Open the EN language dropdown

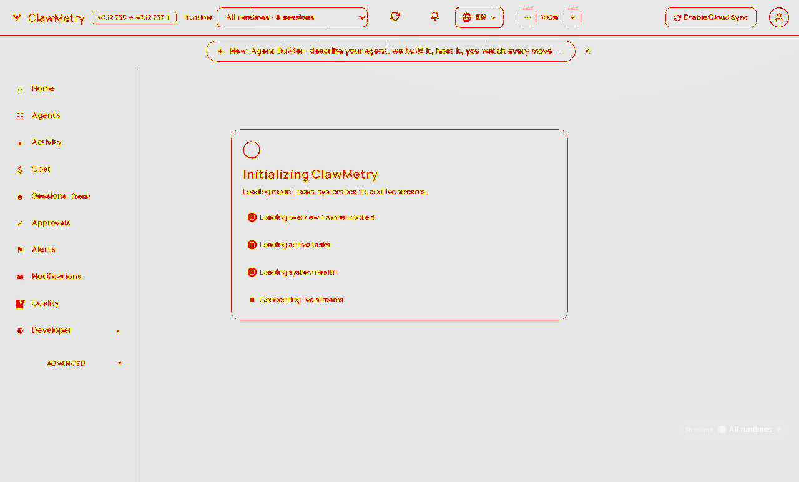[x=479, y=17]
